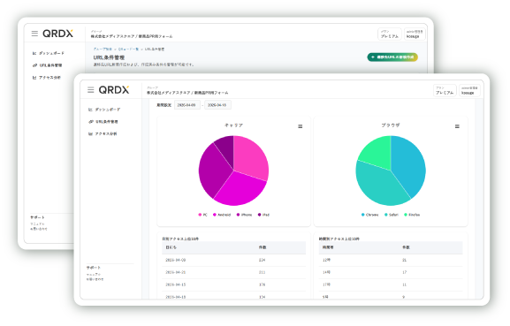This screenshot has height=326, width=510.
Task: Open the admin user badge in the front window
Action: tap(469, 90)
